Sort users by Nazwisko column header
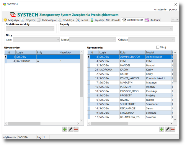The image size is (186, 146). [69, 52]
